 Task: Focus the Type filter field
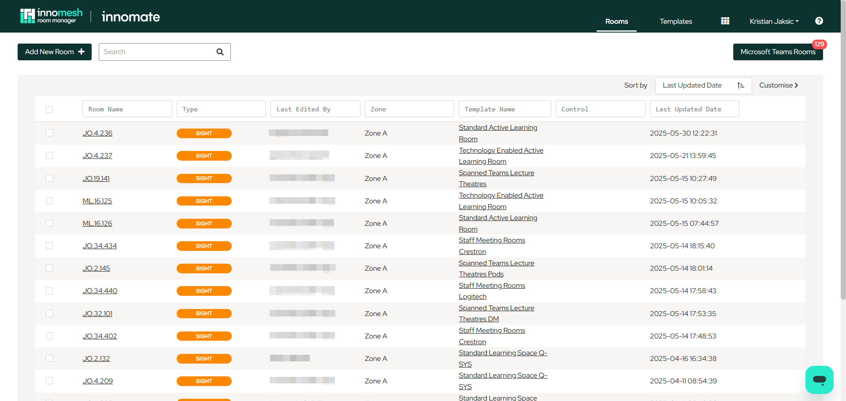[x=221, y=109]
